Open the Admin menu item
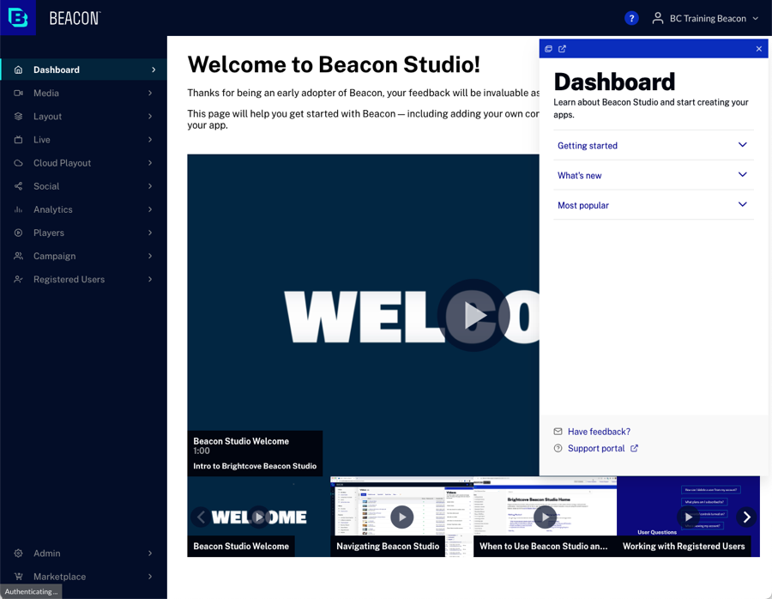This screenshot has height=599, width=772. (x=84, y=554)
